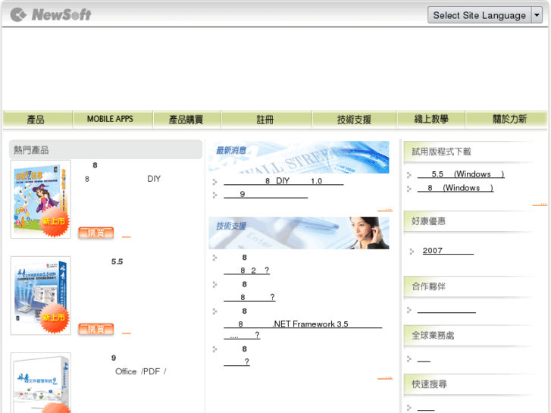The height and width of the screenshot is (413, 551).
Task: Open the link under 全球業務處
Action: (424, 359)
